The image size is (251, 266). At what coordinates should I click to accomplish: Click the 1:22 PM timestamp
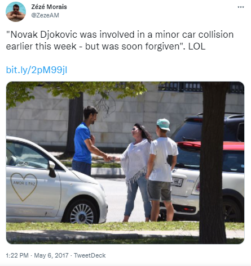[17, 255]
